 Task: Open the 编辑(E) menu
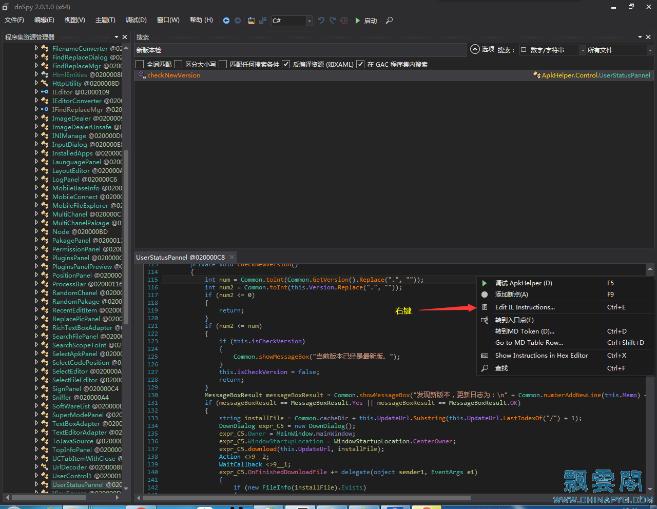(x=44, y=20)
